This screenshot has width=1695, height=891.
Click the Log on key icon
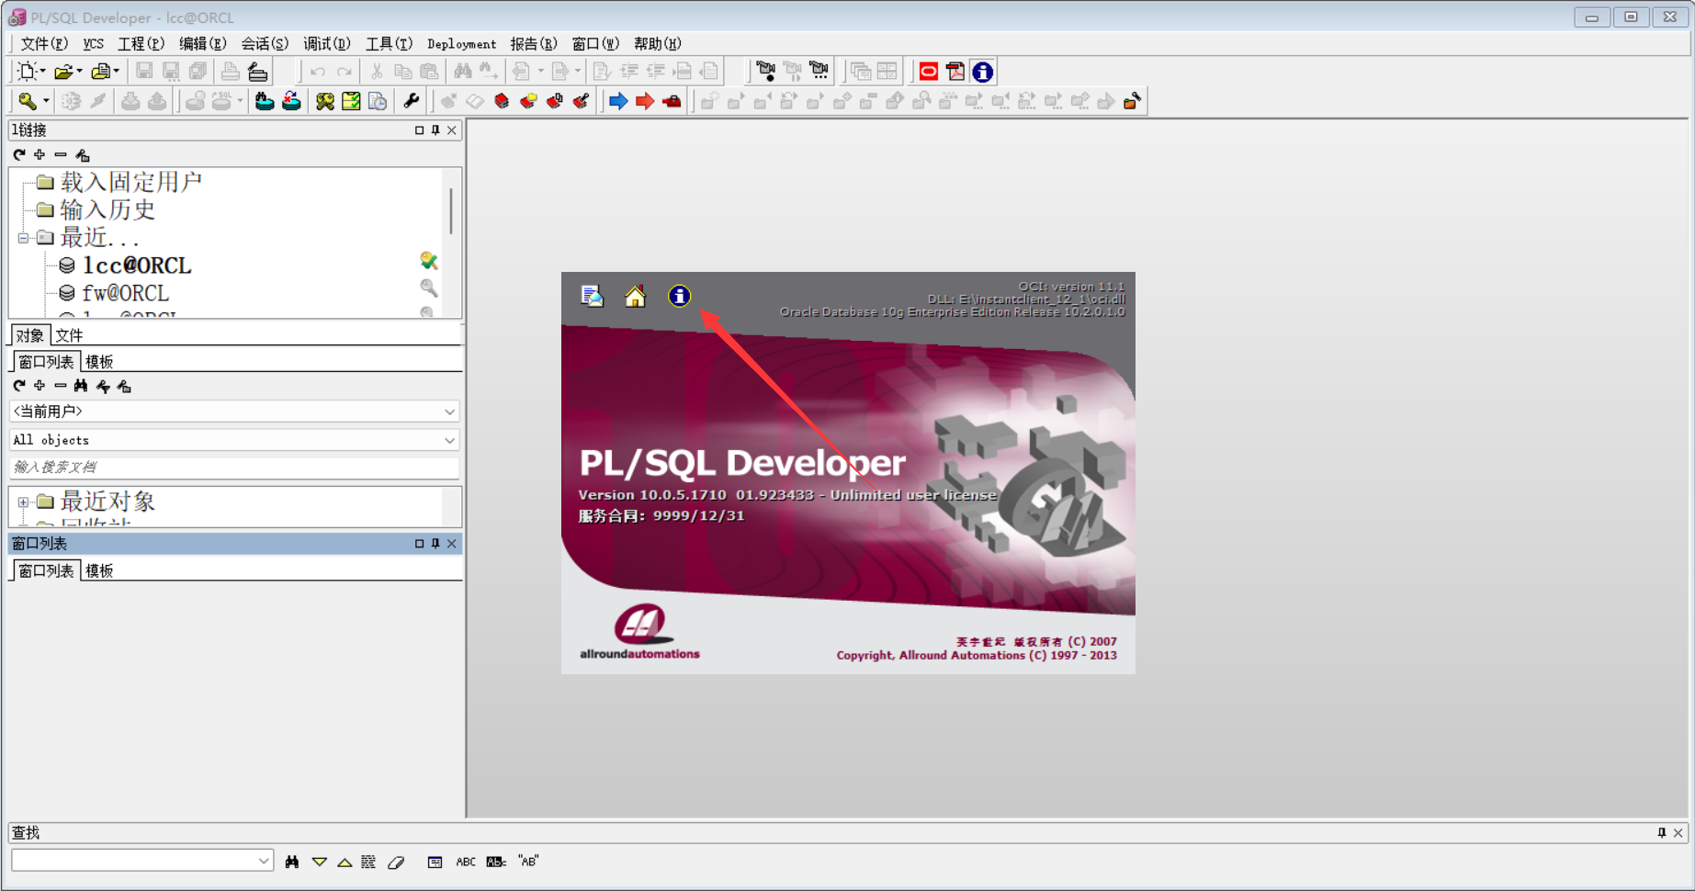tap(28, 101)
